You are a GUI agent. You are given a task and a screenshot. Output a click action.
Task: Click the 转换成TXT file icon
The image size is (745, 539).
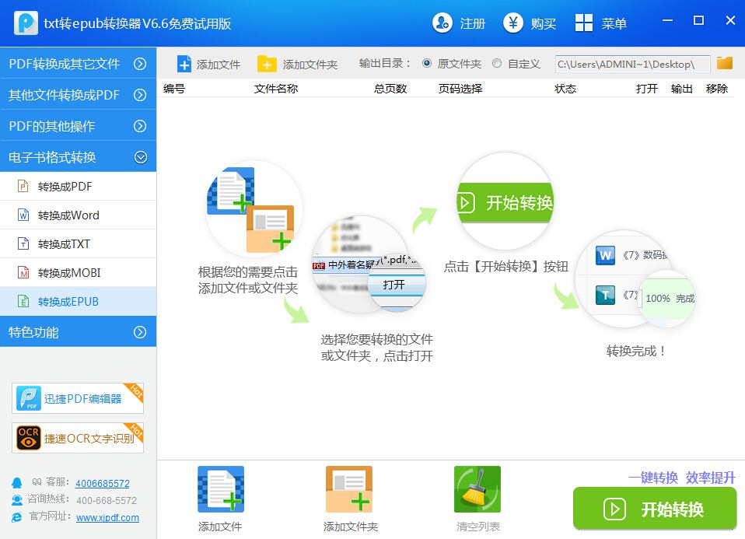(23, 243)
